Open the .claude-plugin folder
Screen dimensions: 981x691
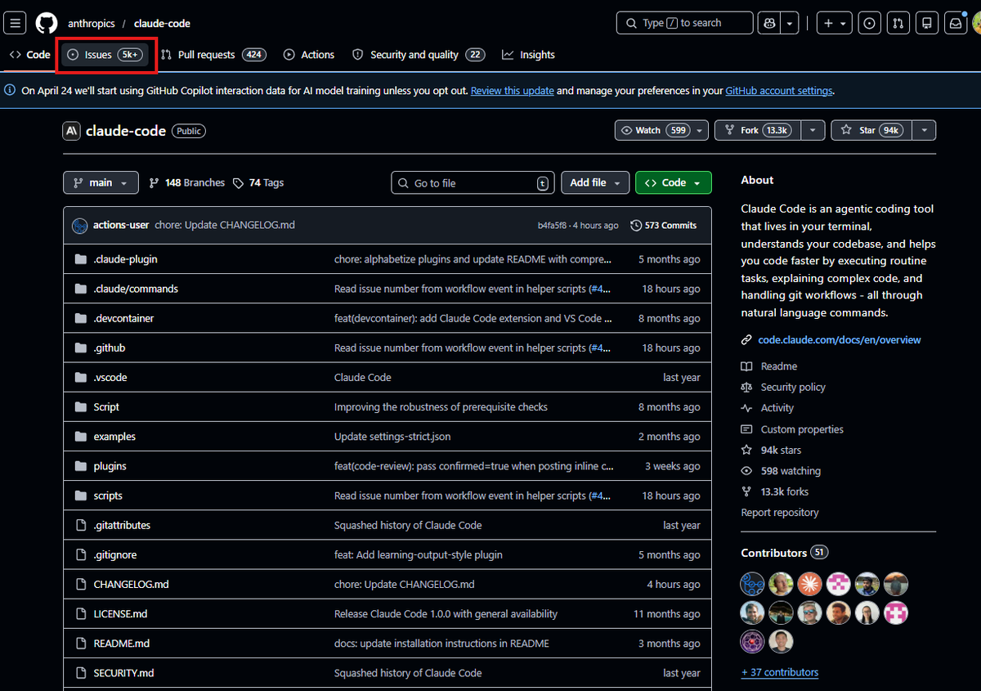(x=125, y=259)
